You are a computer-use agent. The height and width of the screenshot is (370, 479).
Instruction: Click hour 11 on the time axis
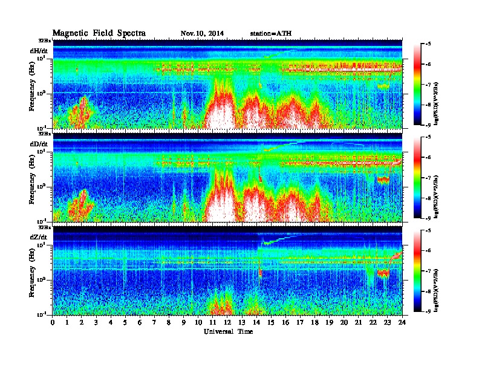tap(213, 322)
